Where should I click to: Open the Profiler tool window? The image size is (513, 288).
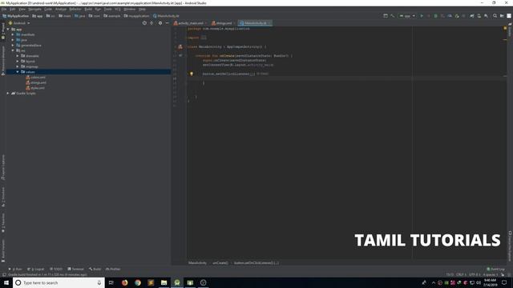click(x=113, y=269)
